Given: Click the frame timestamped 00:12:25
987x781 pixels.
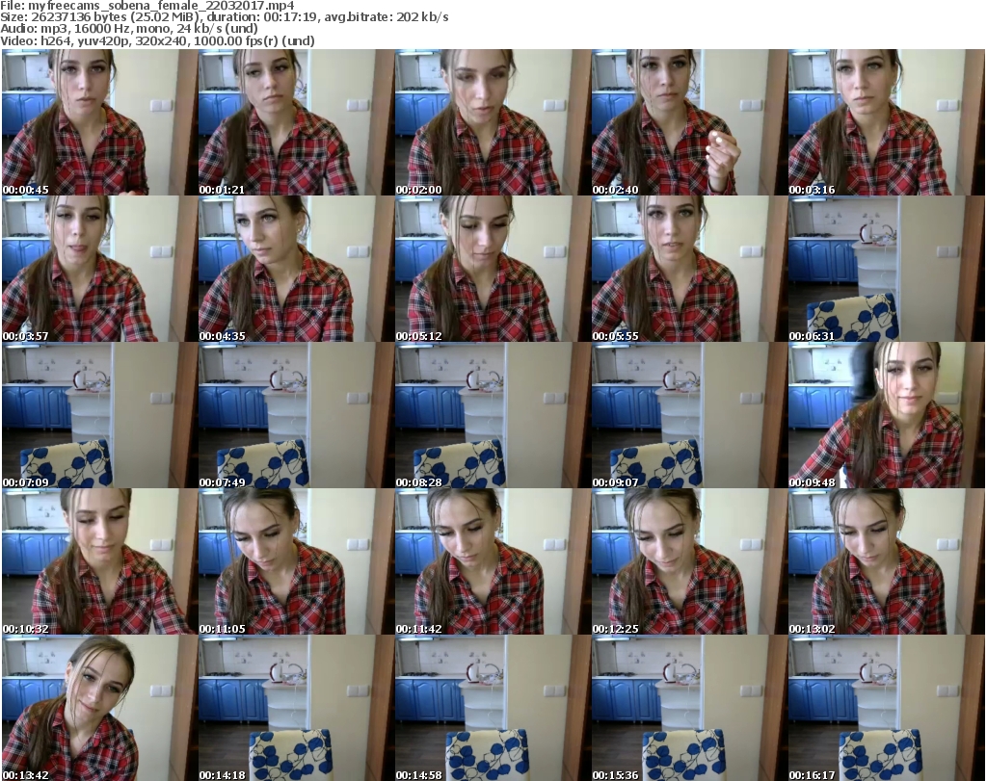Looking at the screenshot, I should pos(689,561).
